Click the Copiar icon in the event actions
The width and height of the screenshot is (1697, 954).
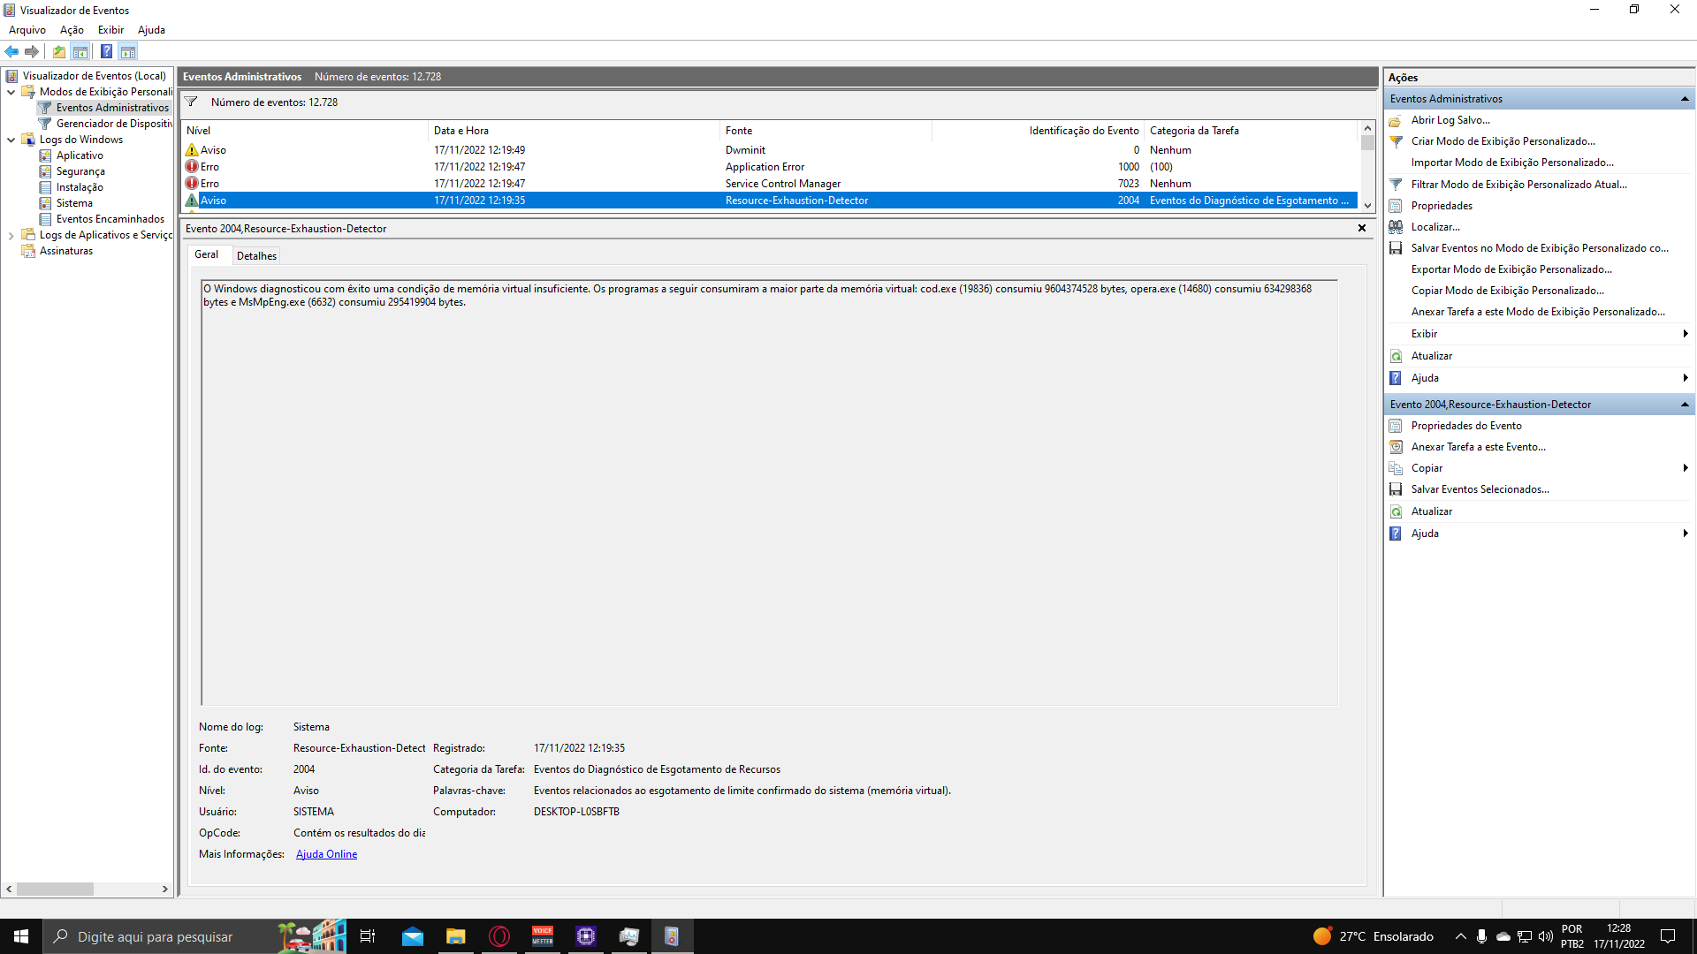coord(1396,468)
